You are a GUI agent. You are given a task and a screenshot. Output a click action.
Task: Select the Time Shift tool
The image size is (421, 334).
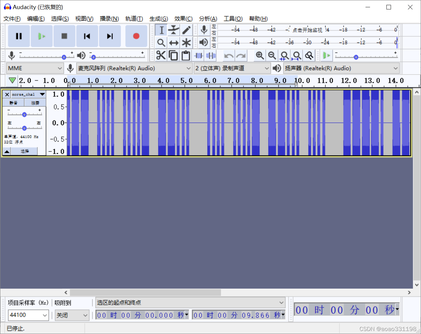point(174,42)
